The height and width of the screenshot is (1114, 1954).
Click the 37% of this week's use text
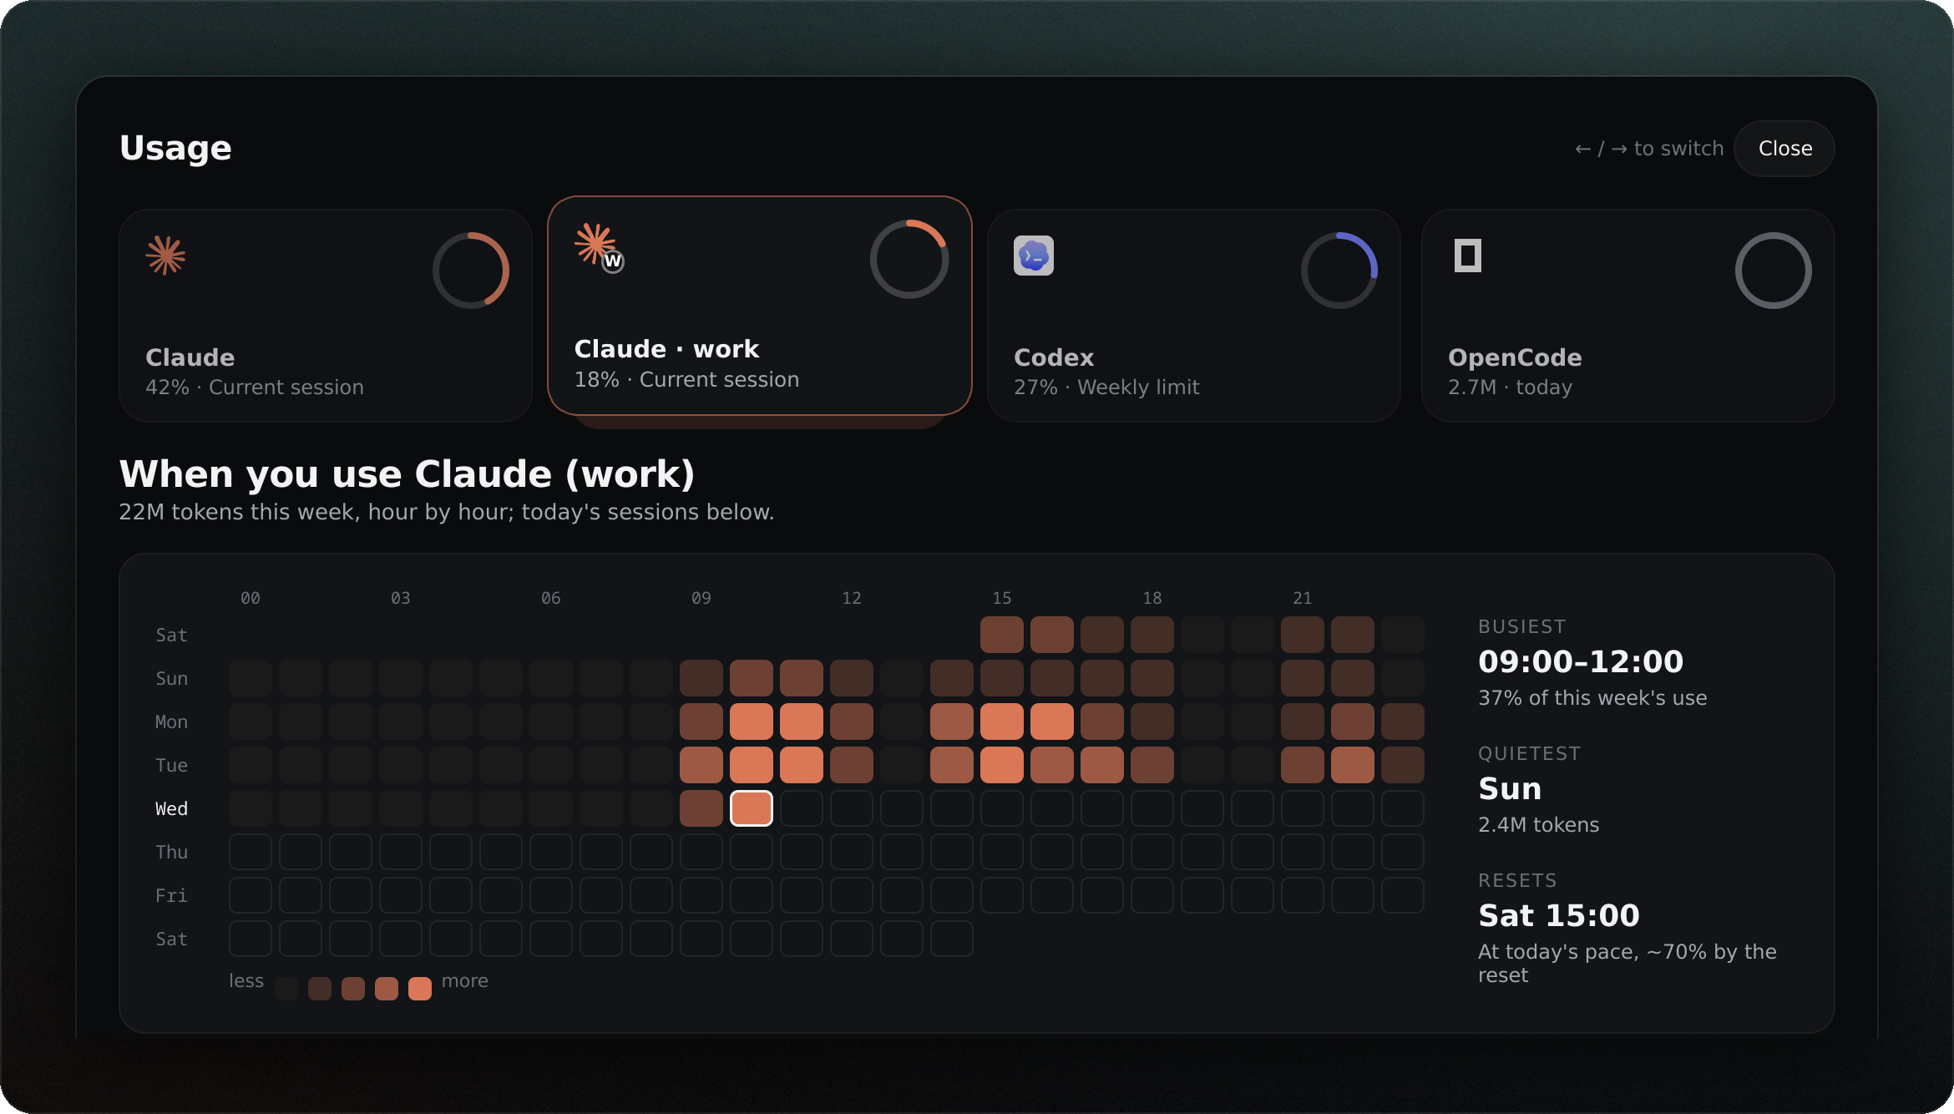[1592, 698]
